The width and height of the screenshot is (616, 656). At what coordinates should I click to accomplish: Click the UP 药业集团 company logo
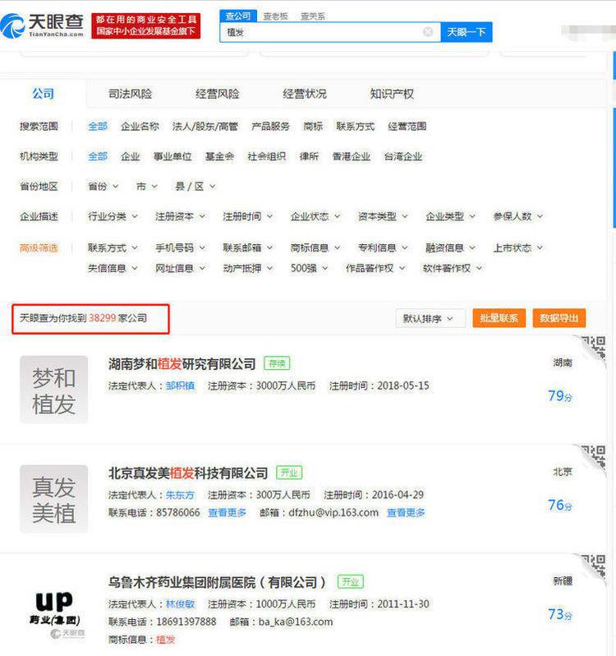click(x=53, y=608)
